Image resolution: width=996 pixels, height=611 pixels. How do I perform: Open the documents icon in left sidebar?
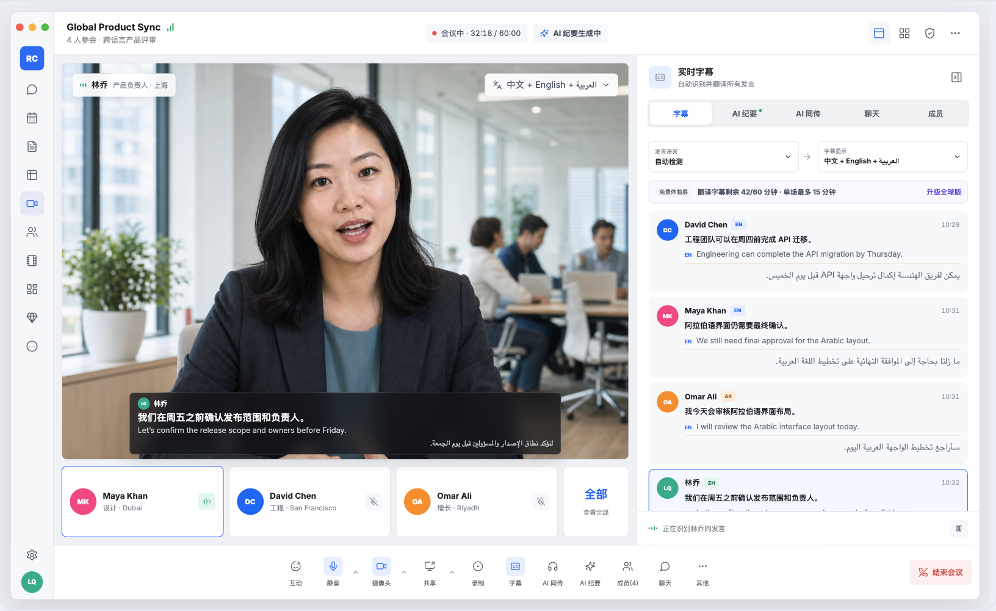click(x=32, y=146)
